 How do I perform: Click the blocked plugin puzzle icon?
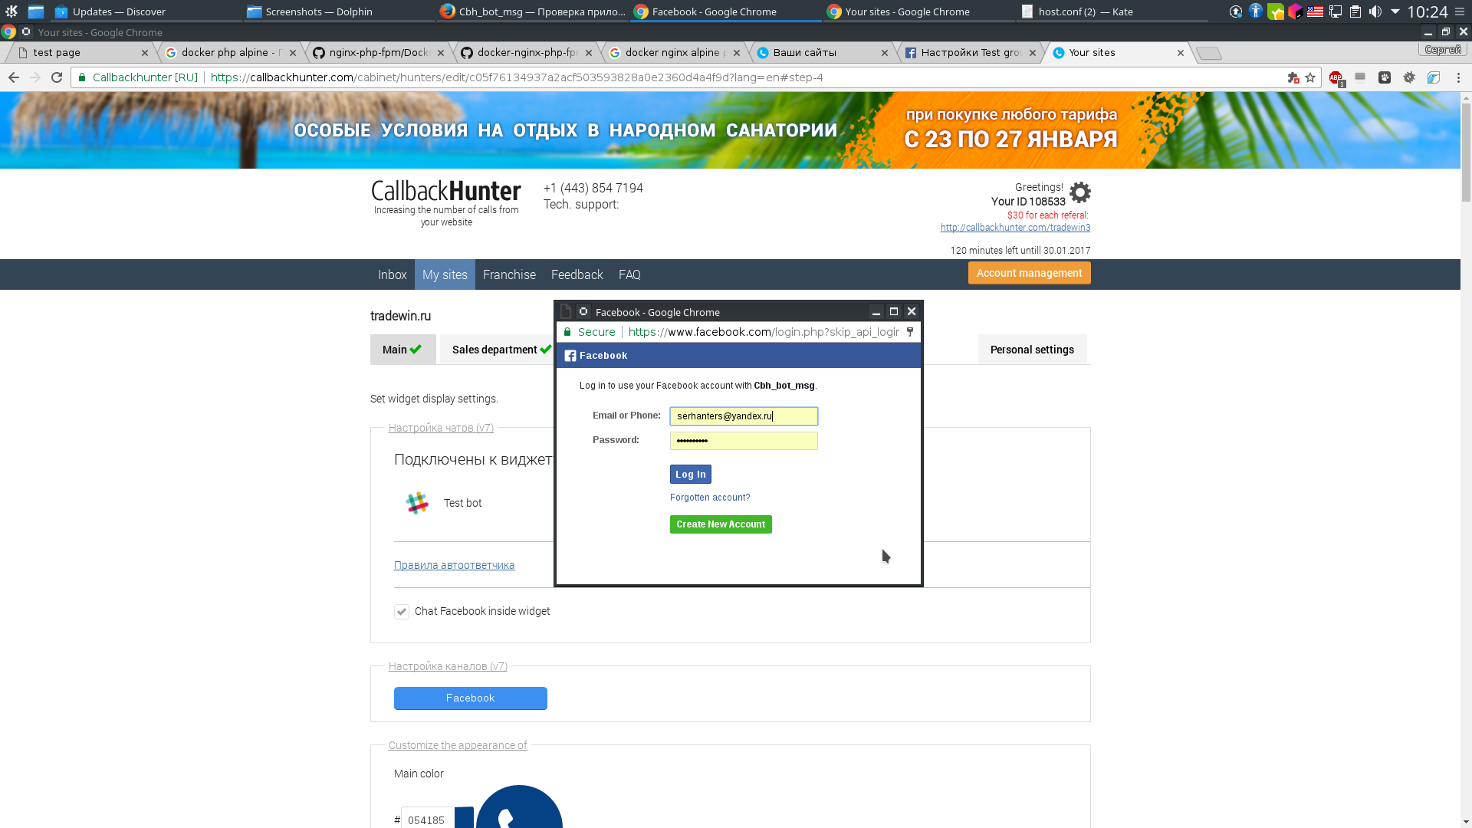point(1293,77)
